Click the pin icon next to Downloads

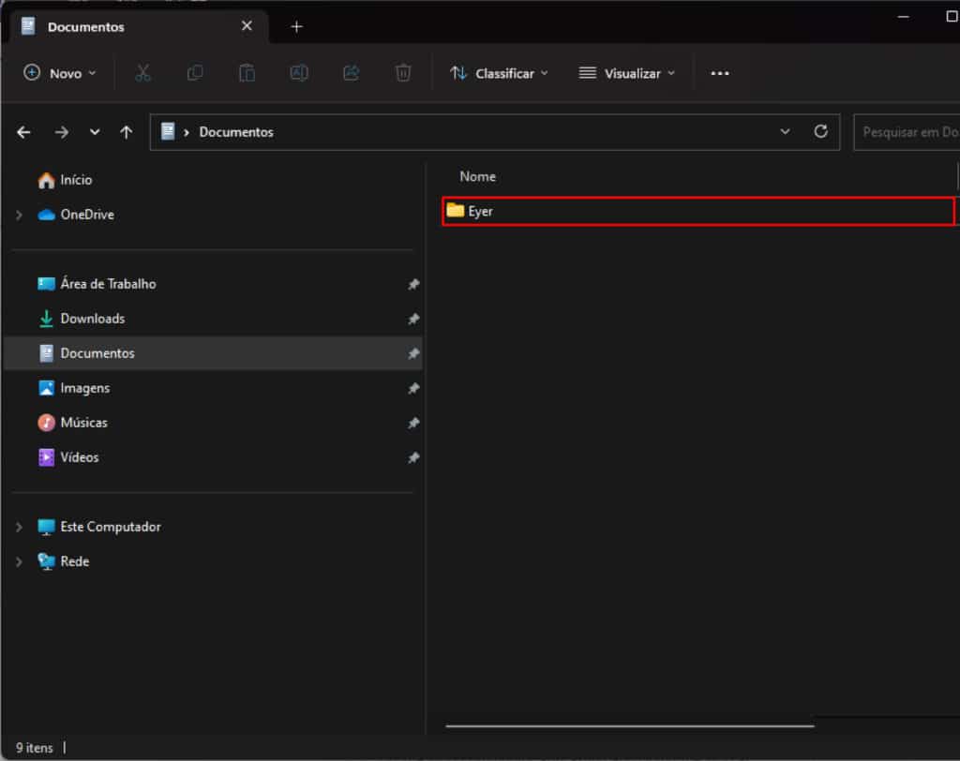coord(413,319)
